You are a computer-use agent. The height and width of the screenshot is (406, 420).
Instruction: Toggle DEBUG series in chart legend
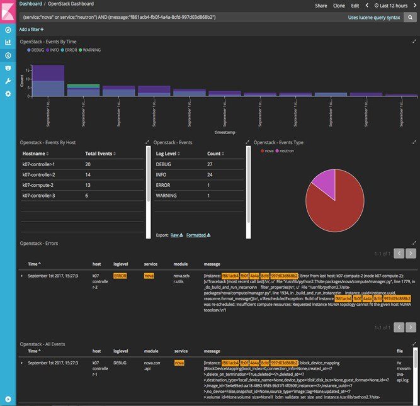coord(36,50)
